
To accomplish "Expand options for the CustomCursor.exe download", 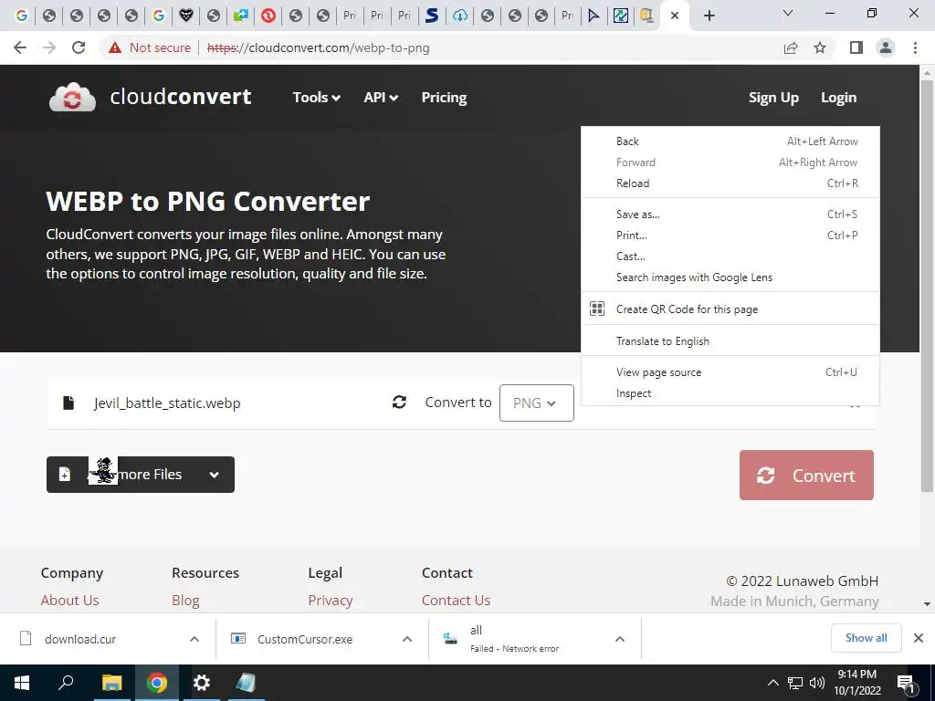I will coord(407,639).
